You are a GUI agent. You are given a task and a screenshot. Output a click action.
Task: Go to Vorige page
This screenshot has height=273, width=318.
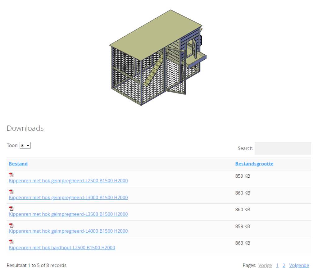(265, 265)
